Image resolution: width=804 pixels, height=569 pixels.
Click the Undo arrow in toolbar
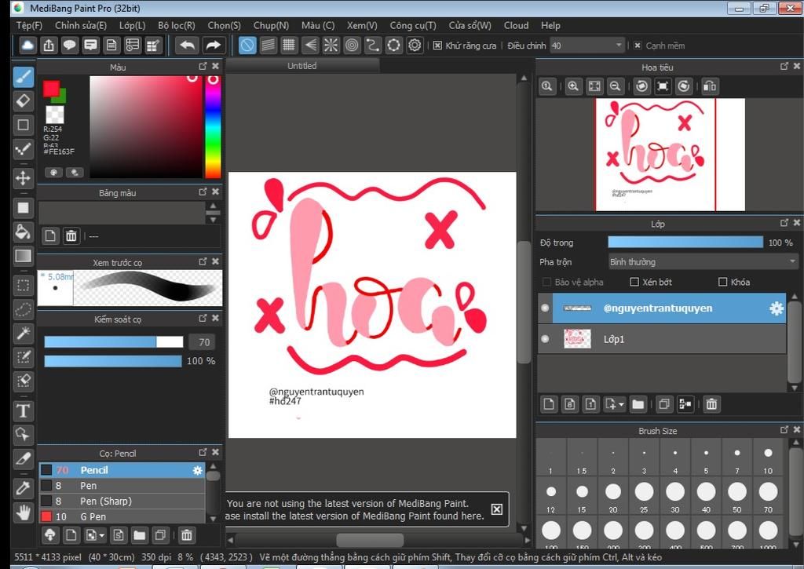(187, 45)
